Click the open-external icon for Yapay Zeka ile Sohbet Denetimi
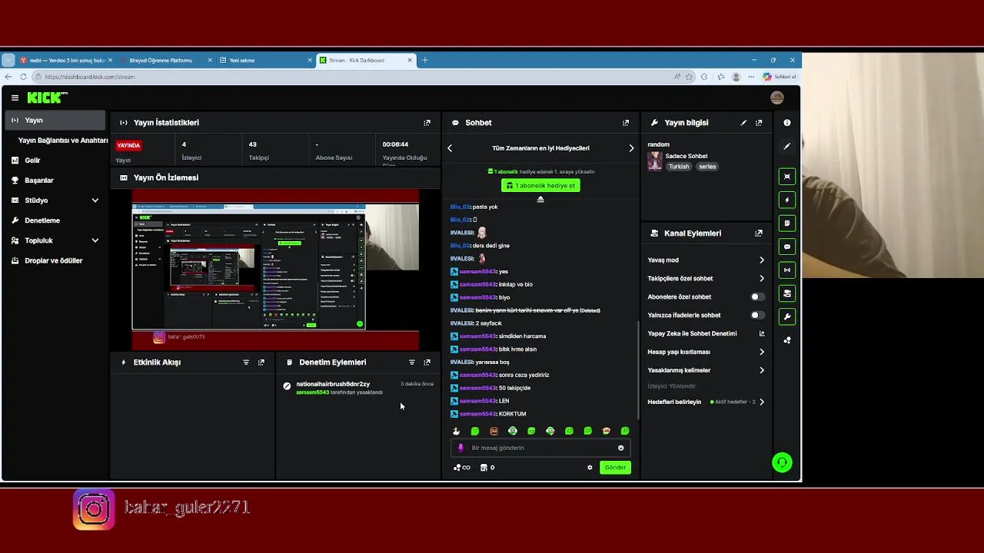The width and height of the screenshot is (984, 553). tap(762, 333)
